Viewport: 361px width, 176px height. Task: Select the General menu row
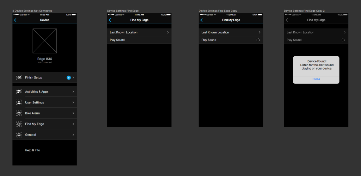click(x=45, y=135)
